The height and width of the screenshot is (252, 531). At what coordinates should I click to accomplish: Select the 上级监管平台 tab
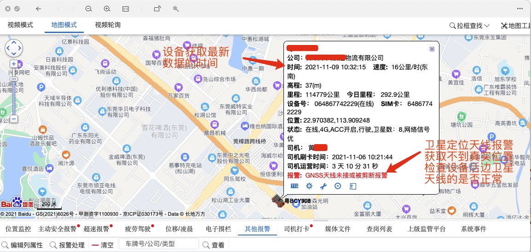pyautogui.click(x=427, y=229)
